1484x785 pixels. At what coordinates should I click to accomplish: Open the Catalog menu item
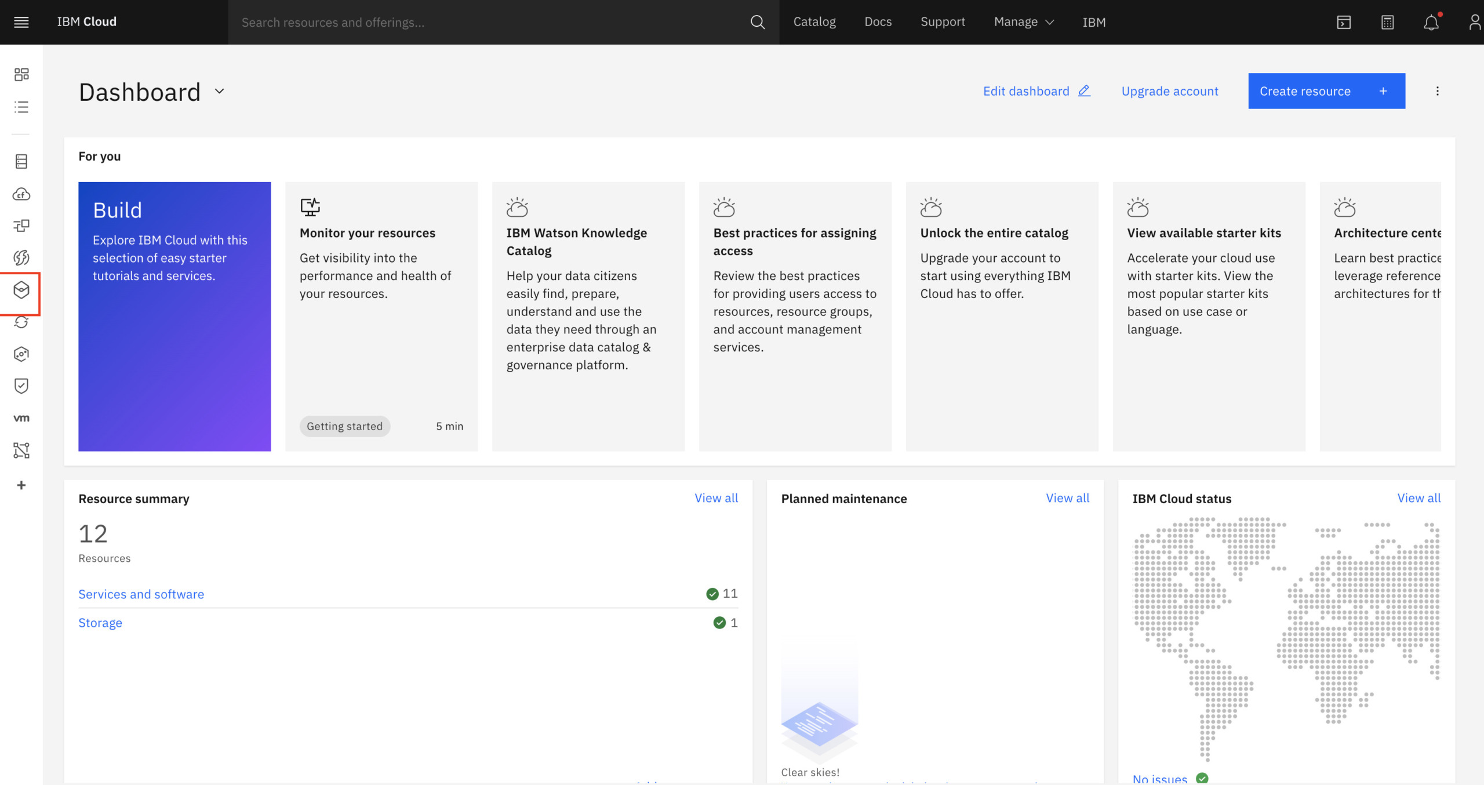tap(814, 22)
